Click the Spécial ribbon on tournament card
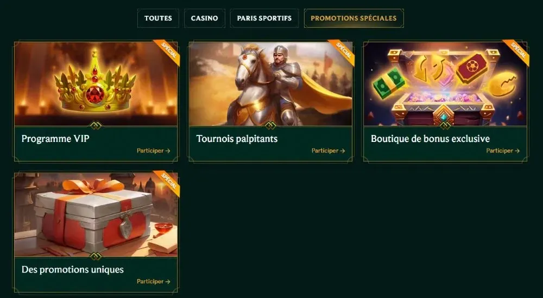 344,50
